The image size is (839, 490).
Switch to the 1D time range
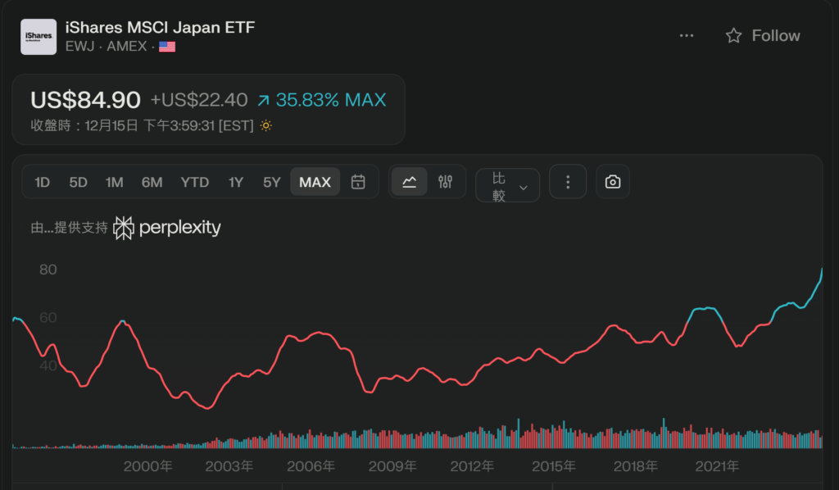tap(43, 182)
